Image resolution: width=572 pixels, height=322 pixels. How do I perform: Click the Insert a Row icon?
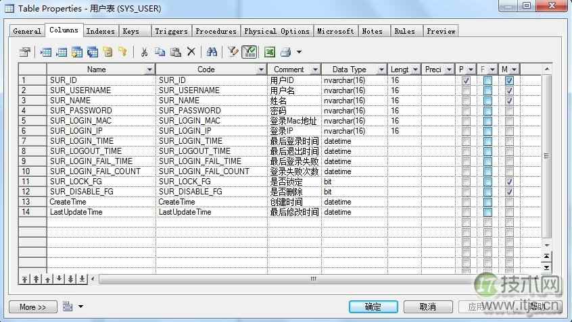(x=47, y=51)
